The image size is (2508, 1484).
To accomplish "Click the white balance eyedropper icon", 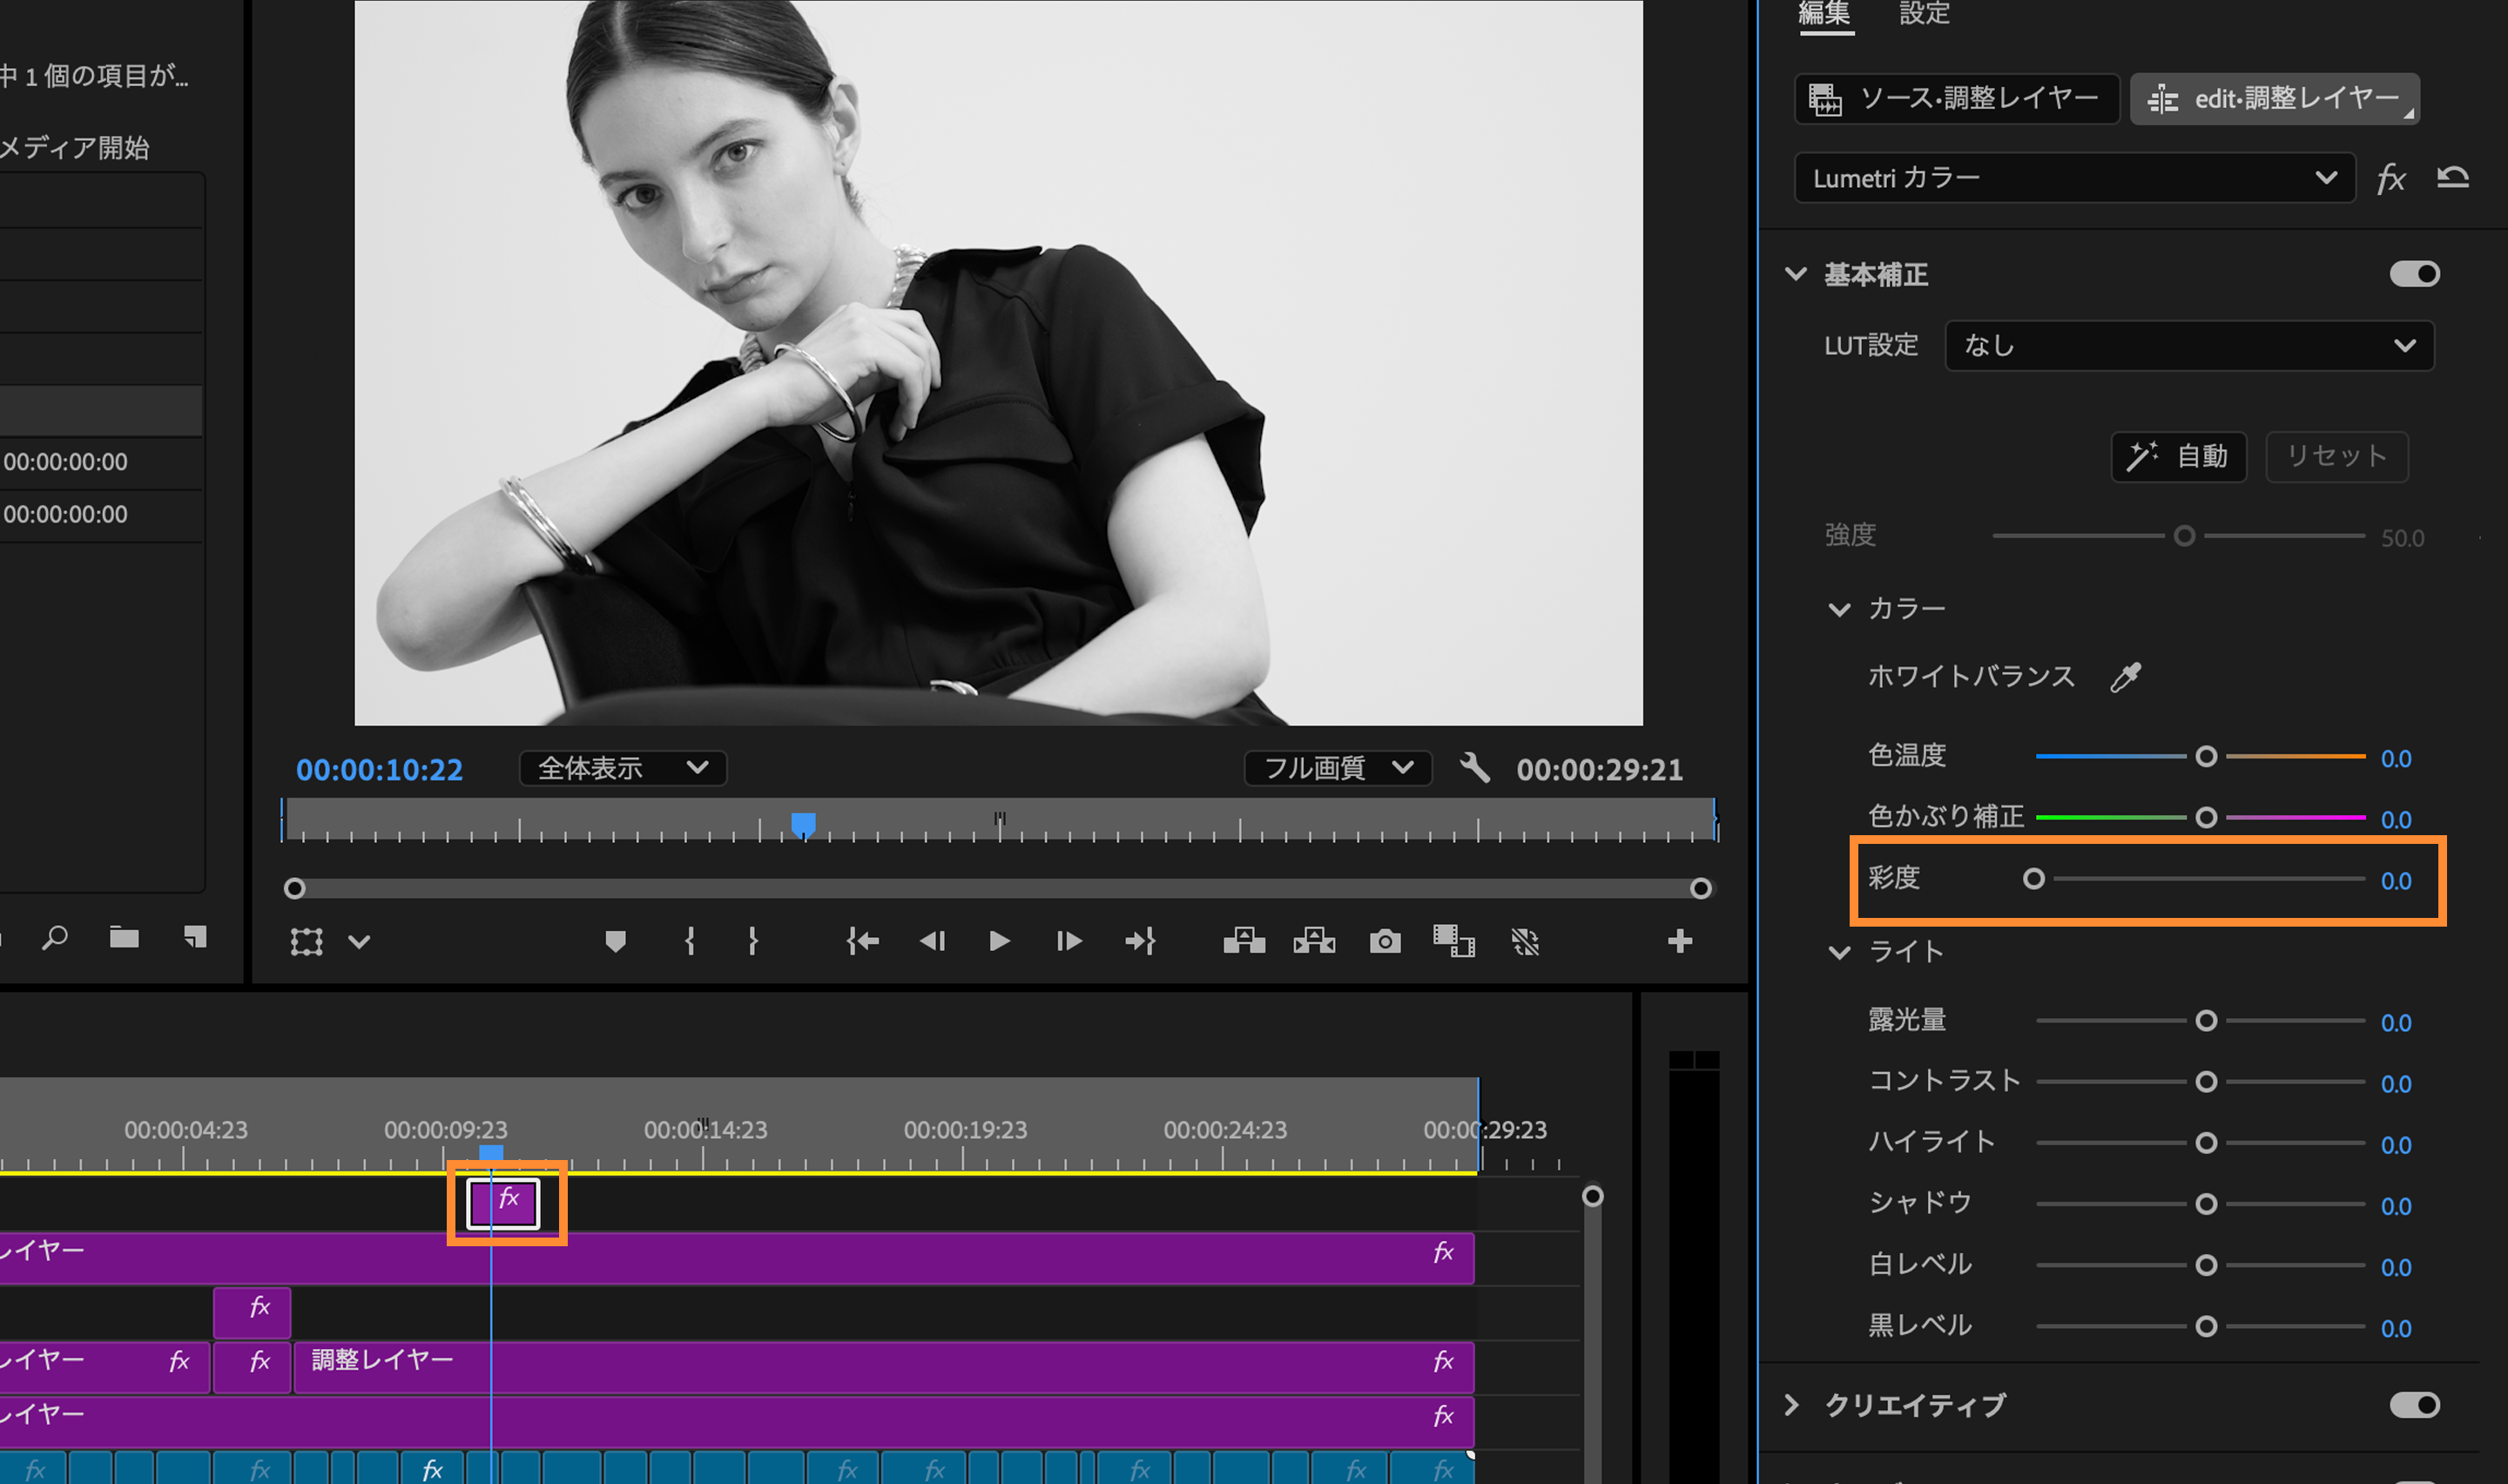I will pyautogui.click(x=2125, y=677).
